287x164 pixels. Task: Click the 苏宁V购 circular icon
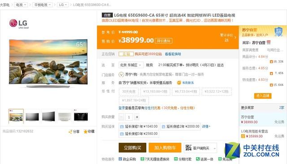click(x=121, y=75)
